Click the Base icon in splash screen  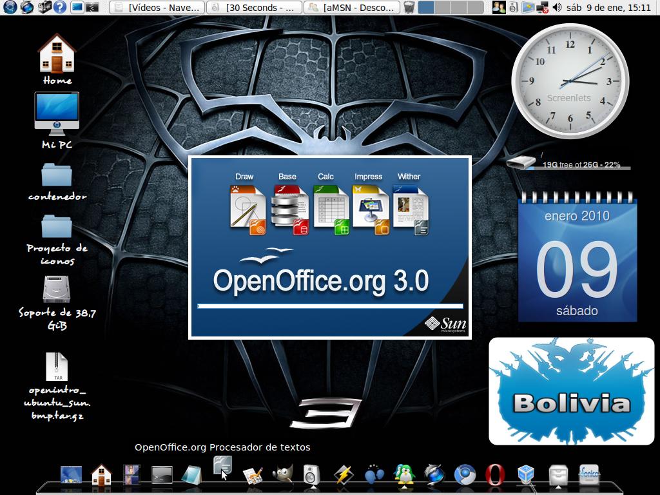290,209
